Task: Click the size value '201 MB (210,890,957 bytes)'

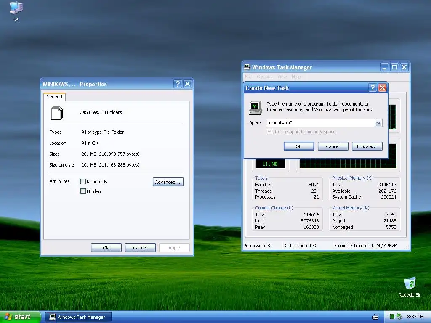Action: [111, 154]
